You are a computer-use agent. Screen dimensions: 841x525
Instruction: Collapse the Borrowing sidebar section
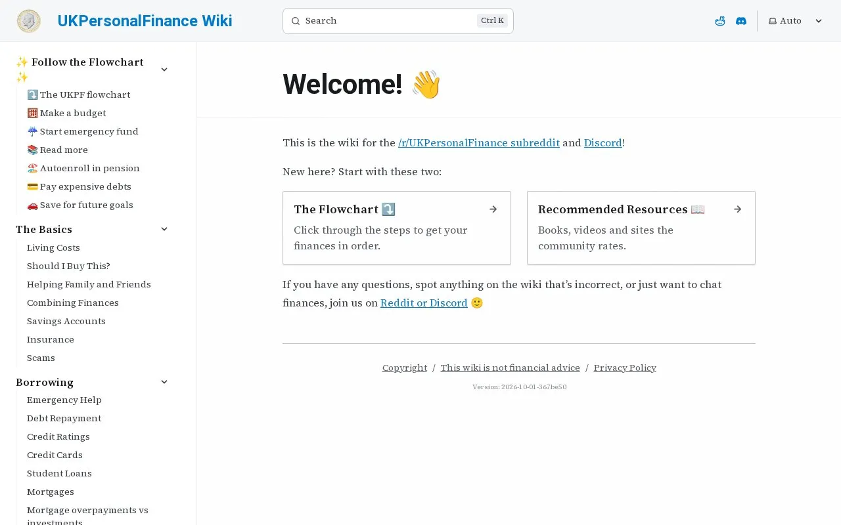point(164,382)
